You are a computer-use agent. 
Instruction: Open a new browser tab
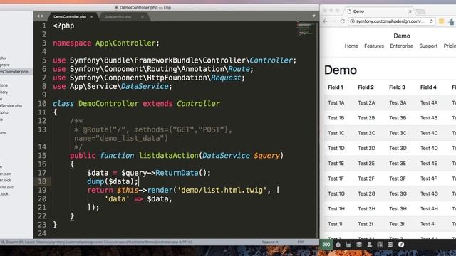420,11
